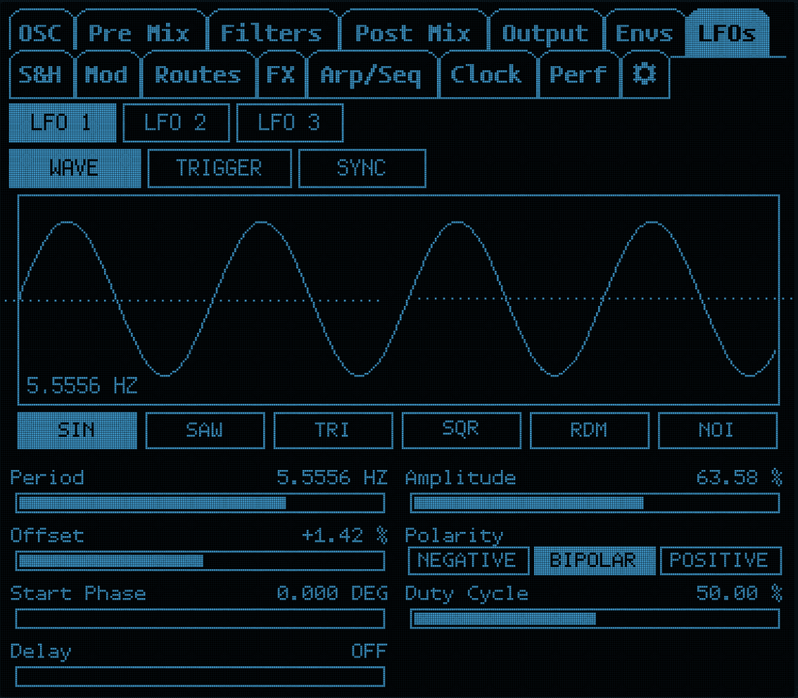This screenshot has height=698, width=798.
Task: Choose the RDM waveform
Action: (589, 431)
